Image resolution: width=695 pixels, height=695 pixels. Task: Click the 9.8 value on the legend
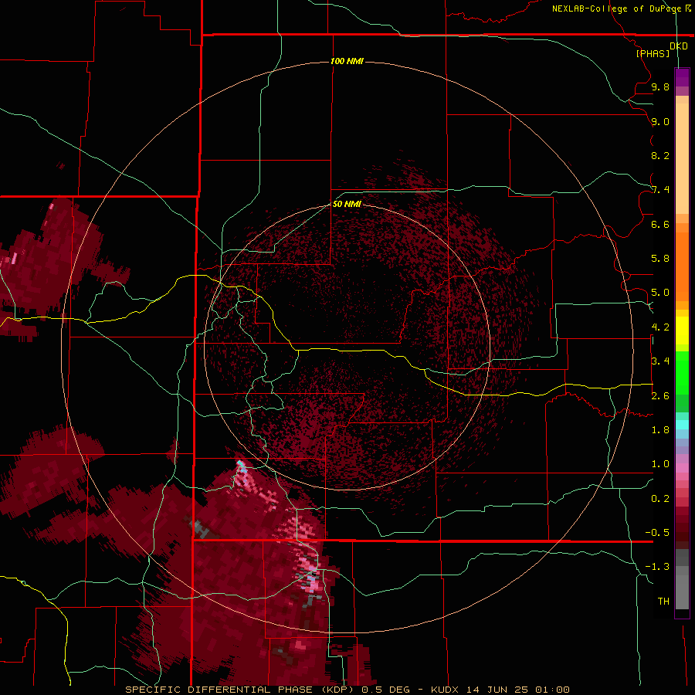pos(660,86)
